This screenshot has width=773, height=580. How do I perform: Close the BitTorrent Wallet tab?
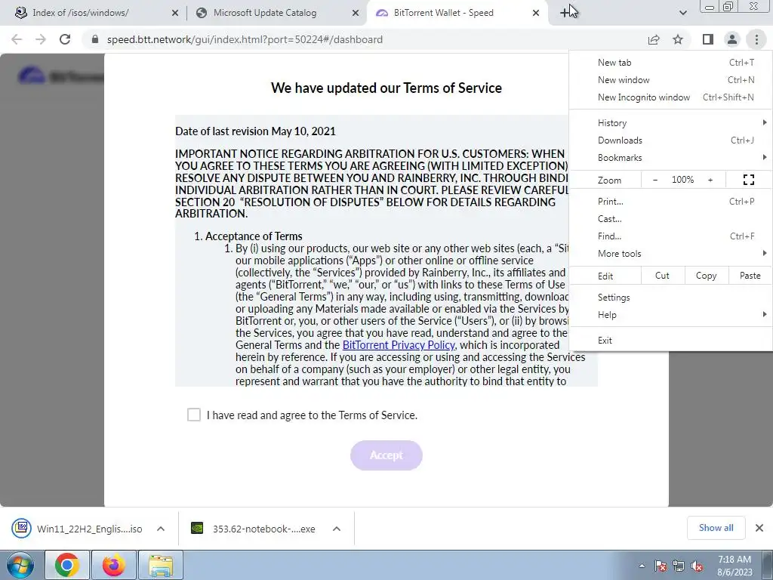[x=536, y=14]
